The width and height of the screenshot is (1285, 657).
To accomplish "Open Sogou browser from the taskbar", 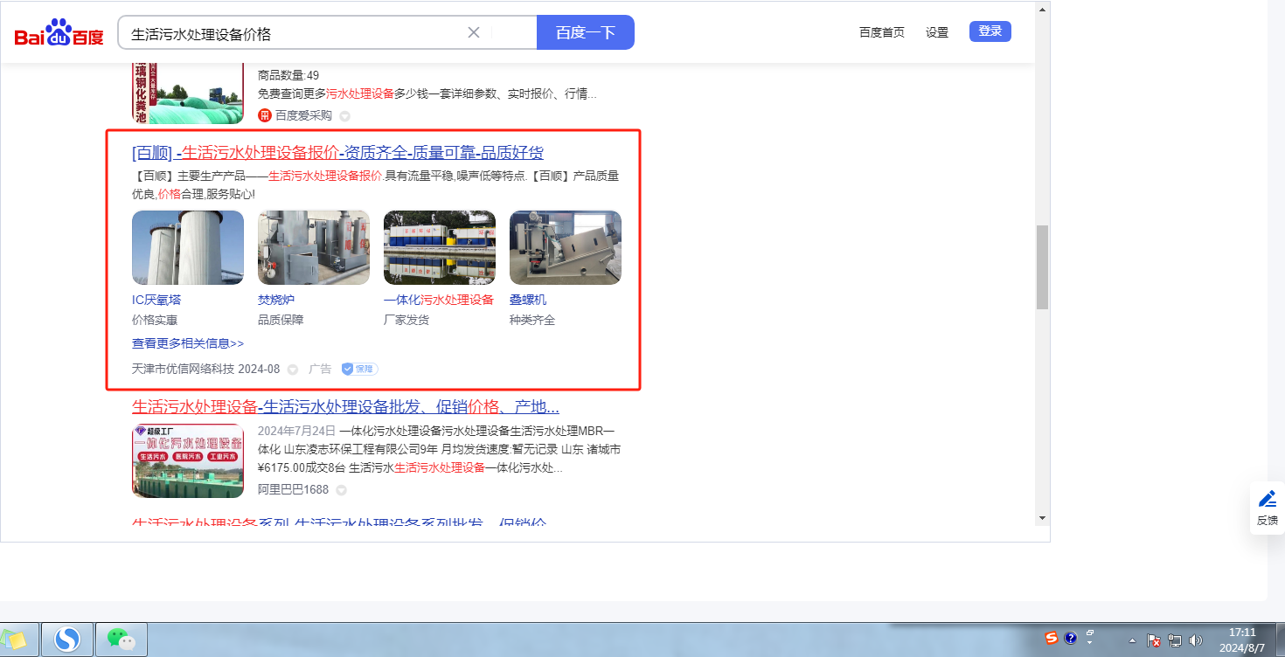I will [67, 640].
